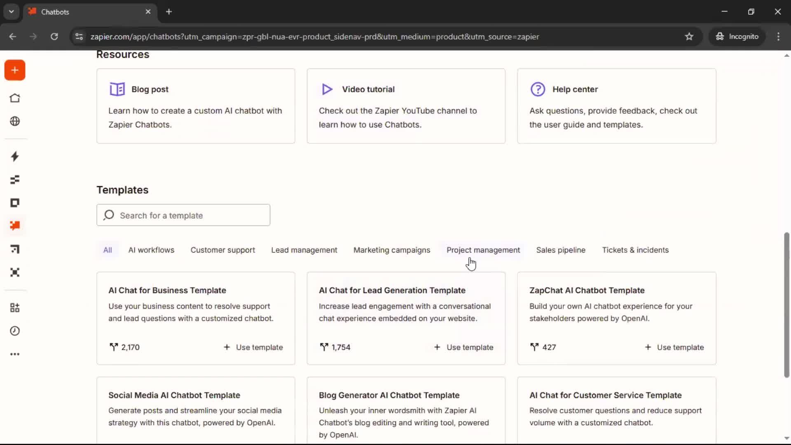Open the Interfaces icon in sidebar

click(15, 203)
